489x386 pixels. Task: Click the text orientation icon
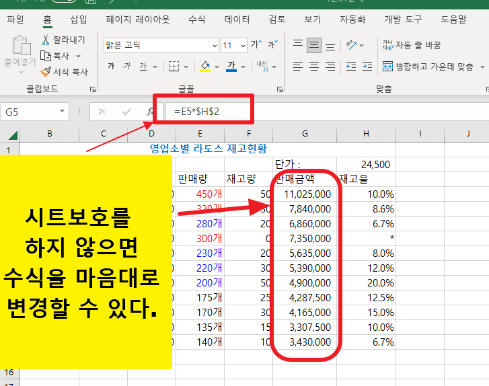click(351, 45)
